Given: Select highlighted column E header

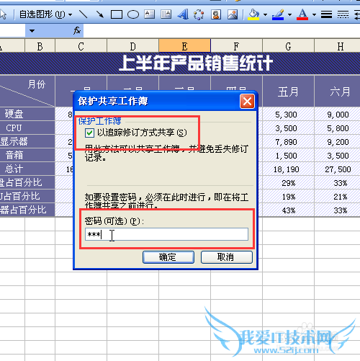Looking at the screenshot, I should pyautogui.click(x=184, y=46).
